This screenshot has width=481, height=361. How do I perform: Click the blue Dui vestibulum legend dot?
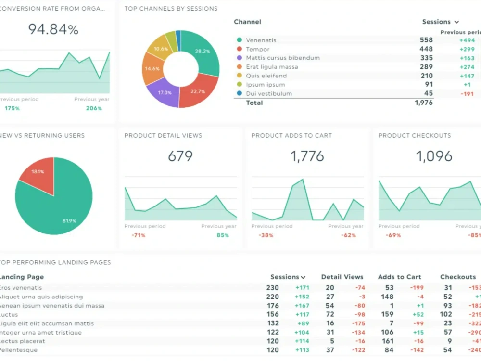coord(239,94)
